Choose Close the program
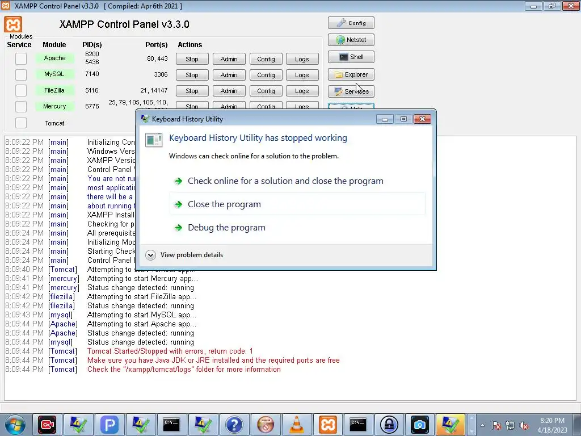 297,204
